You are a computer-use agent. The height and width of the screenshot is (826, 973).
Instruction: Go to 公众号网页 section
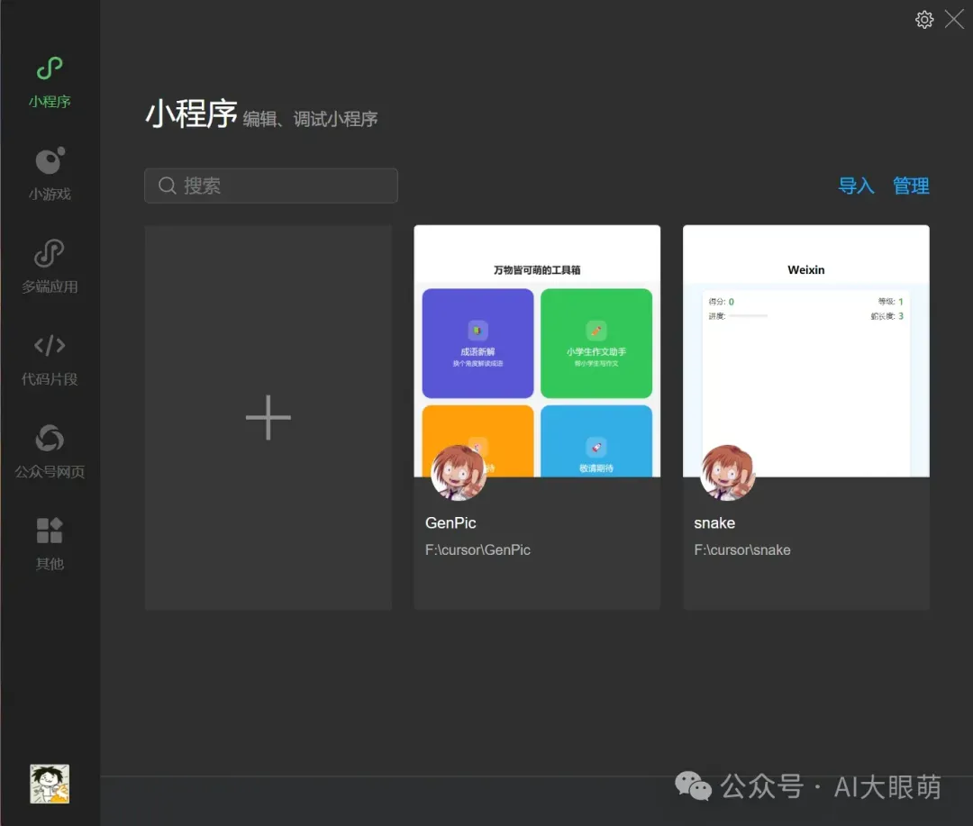tap(50, 440)
